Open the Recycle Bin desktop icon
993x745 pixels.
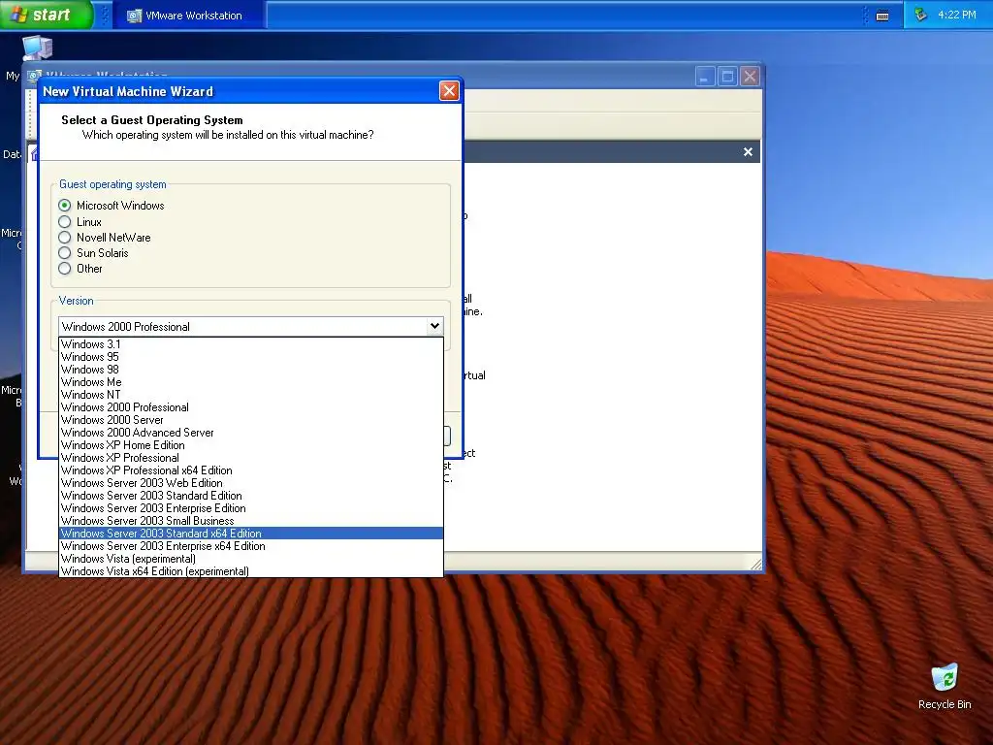[945, 687]
